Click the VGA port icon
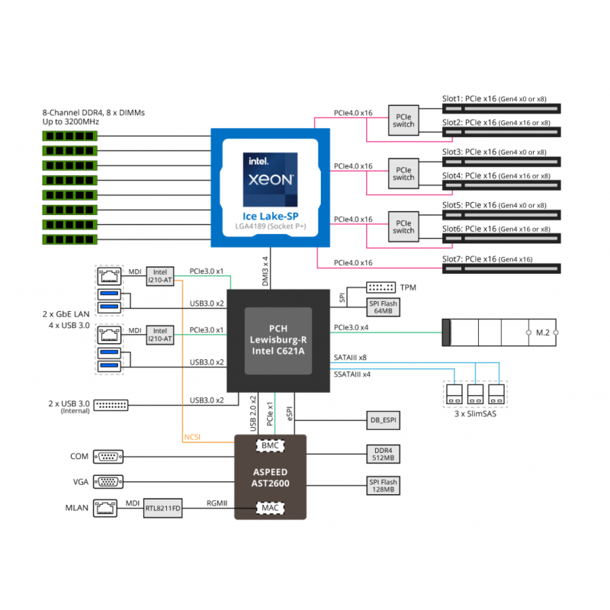Image resolution: width=610 pixels, height=610 pixels. click(x=108, y=482)
